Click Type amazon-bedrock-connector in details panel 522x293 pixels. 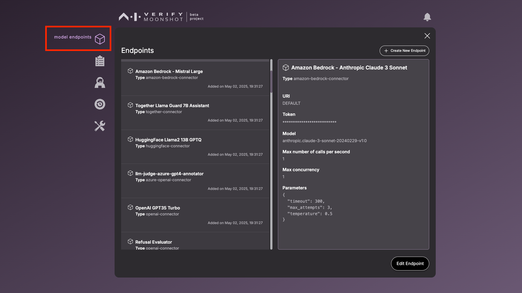coord(315,79)
